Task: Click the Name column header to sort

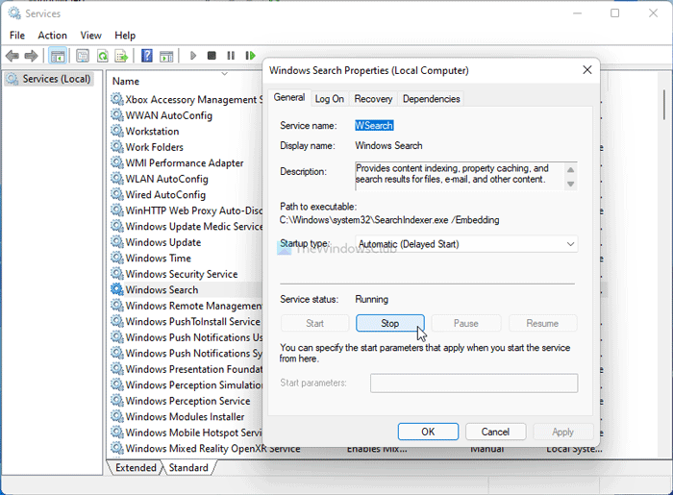Action: click(x=126, y=82)
